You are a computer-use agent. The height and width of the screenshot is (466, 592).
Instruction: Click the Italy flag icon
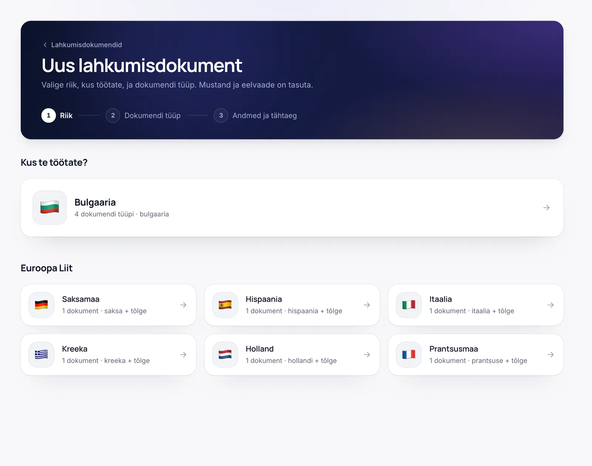tap(409, 305)
